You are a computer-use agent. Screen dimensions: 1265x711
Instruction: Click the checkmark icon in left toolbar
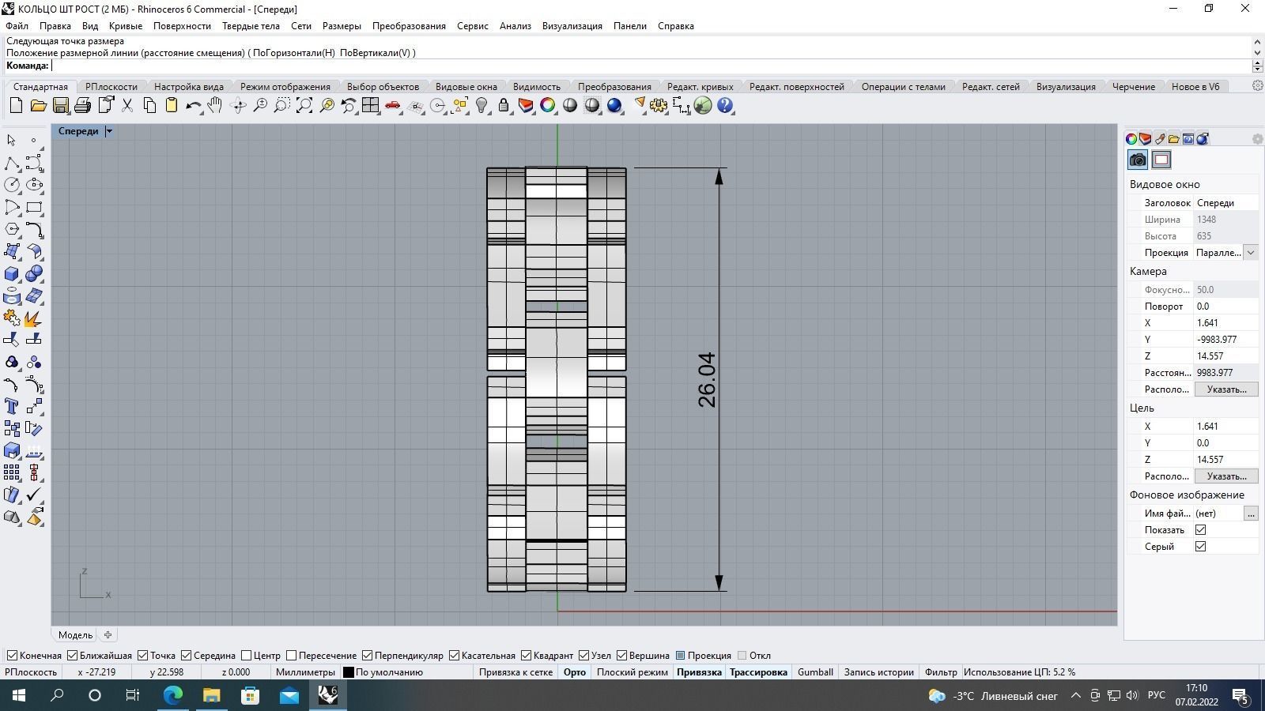pos(34,495)
